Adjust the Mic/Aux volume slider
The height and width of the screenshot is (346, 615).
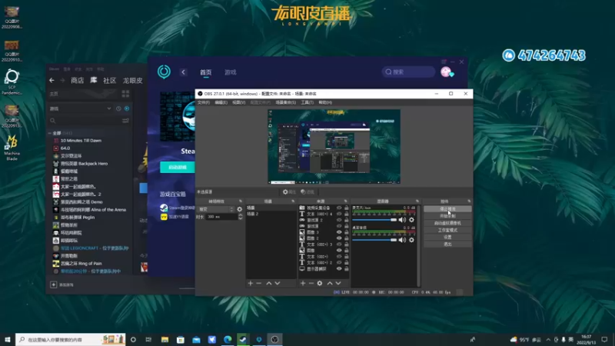pyautogui.click(x=374, y=220)
